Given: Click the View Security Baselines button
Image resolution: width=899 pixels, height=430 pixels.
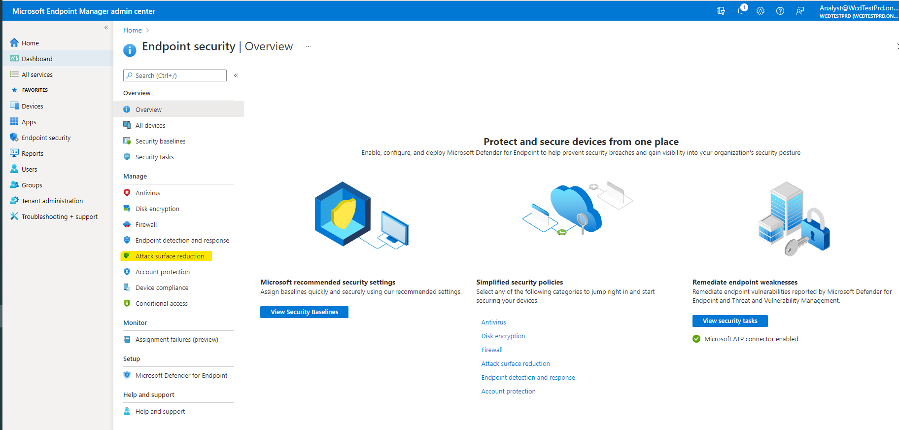Looking at the screenshot, I should click(304, 312).
